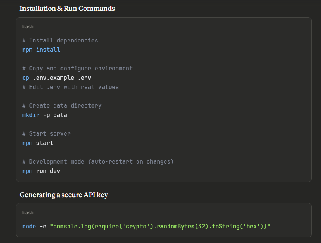Click the '# Install dependencies' comment line
The image size is (321, 243).
point(60,40)
